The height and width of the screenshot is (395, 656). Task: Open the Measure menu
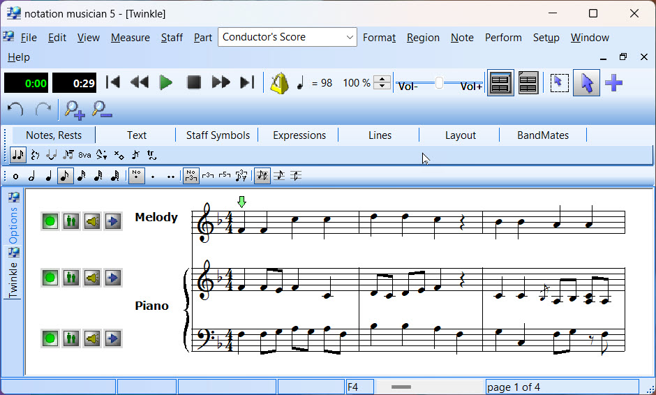130,38
